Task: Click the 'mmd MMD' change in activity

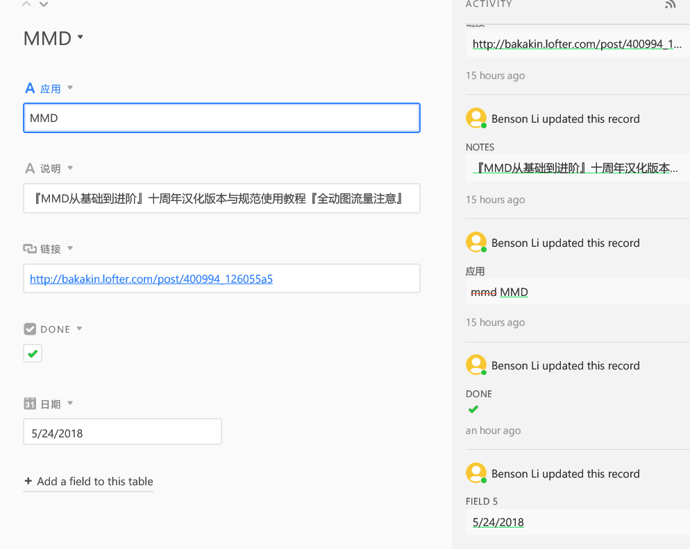Action: [500, 292]
